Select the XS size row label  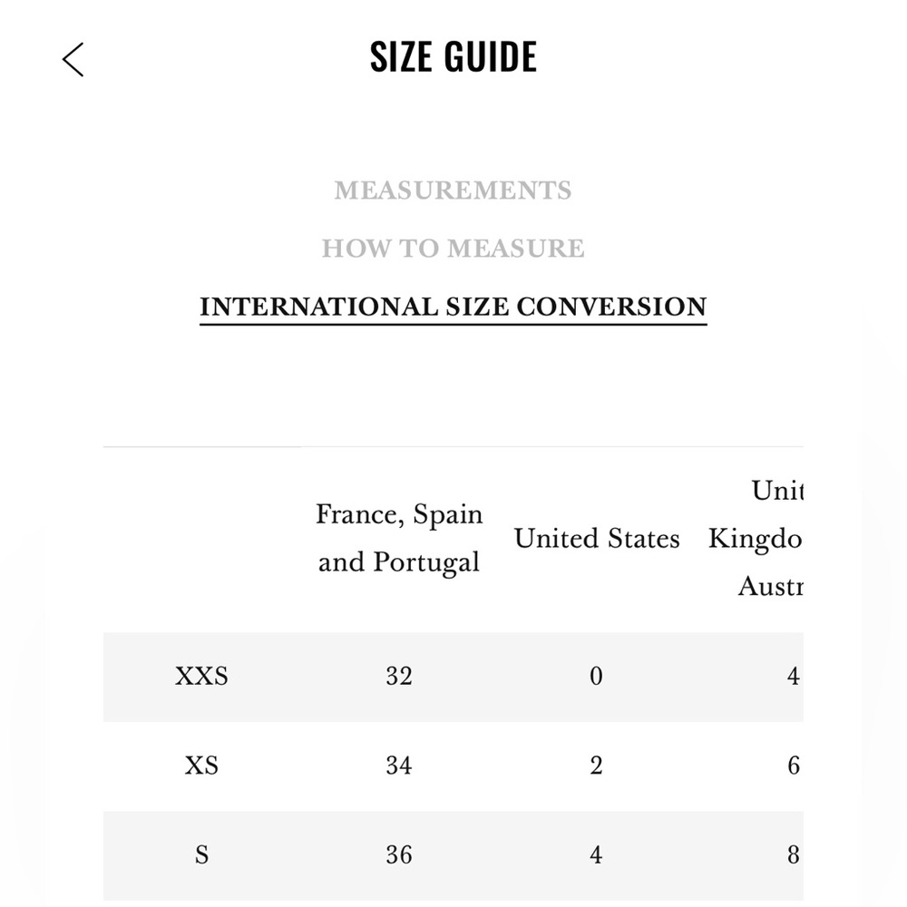click(x=201, y=766)
